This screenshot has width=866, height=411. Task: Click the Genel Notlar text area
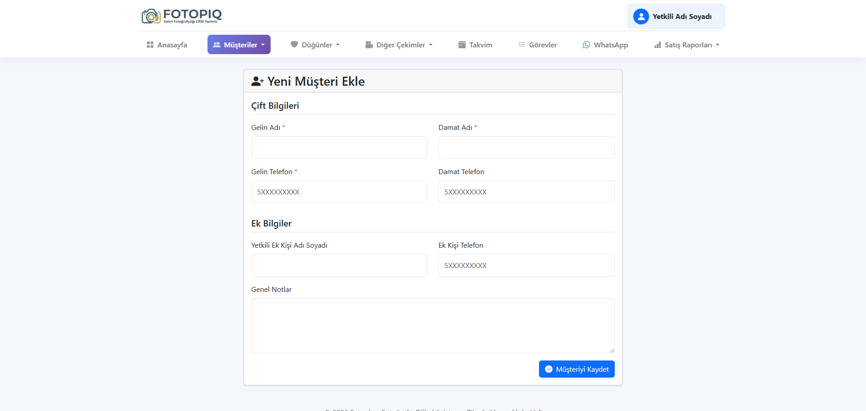(433, 325)
